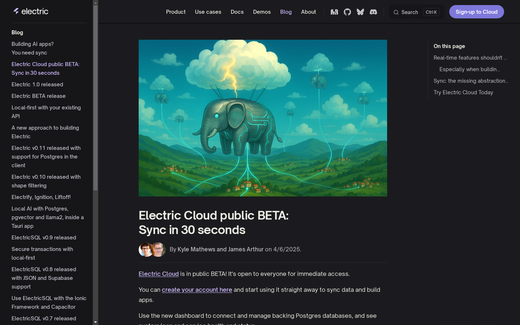The image size is (520, 325).
Task: Open the Demos nav item
Action: [262, 12]
